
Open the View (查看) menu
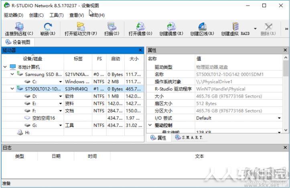click(77, 15)
